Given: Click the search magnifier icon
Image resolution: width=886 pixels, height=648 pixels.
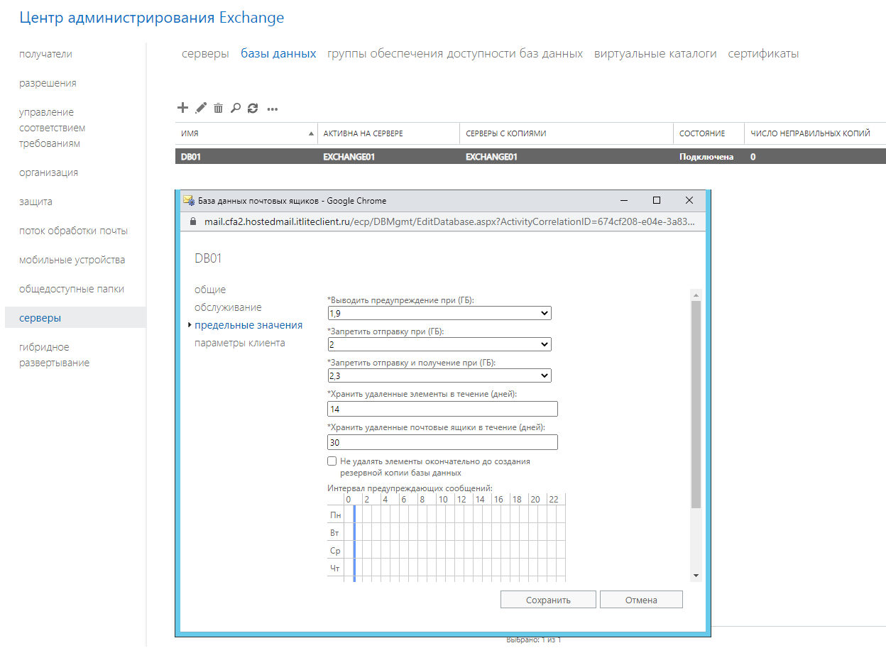Looking at the screenshot, I should (236, 108).
